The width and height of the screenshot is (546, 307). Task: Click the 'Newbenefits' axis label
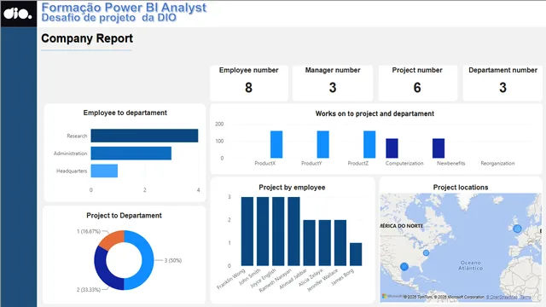click(451, 163)
